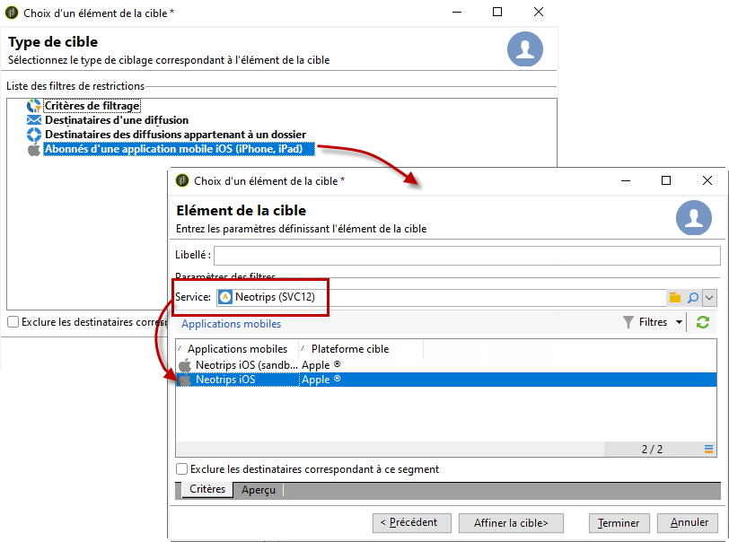729x542 pixels.
Task: Sort by Applications mobiles column header
Action: [x=237, y=349]
